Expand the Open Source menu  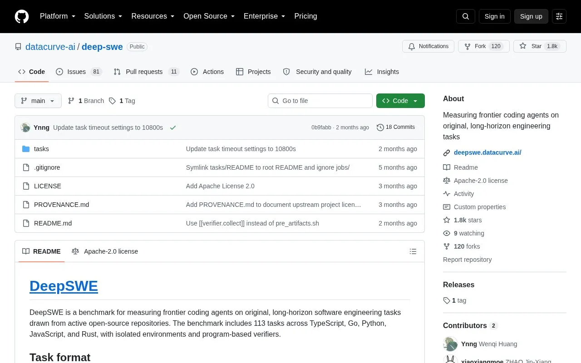point(209,16)
